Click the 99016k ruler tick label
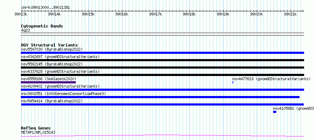Viewport: 314px width, 140px height. click(122, 14)
